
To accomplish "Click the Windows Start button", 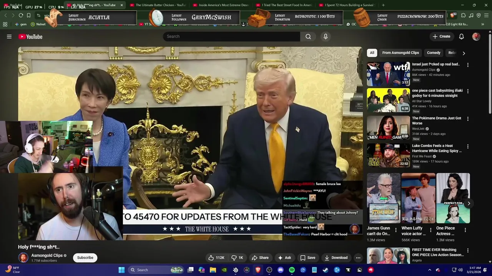I will [x=121, y=270].
